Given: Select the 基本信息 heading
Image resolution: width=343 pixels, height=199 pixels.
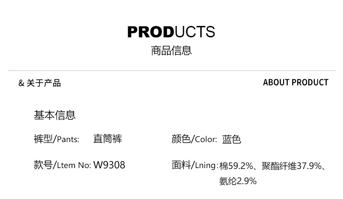Looking at the screenshot, I should coord(54,115).
